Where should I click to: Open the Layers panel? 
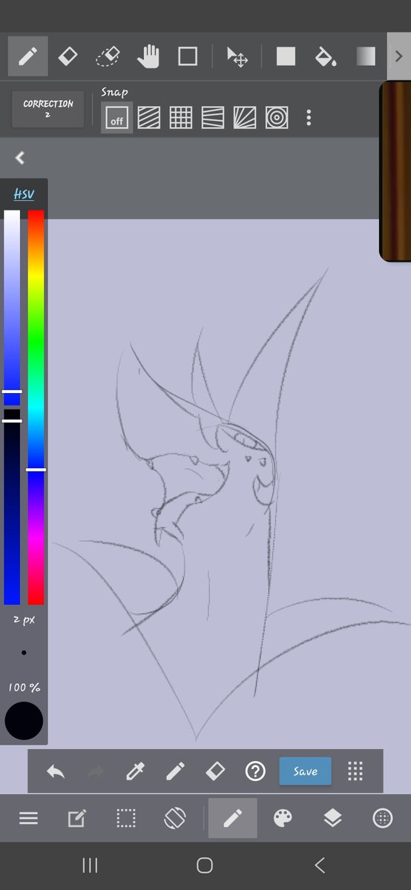click(332, 818)
